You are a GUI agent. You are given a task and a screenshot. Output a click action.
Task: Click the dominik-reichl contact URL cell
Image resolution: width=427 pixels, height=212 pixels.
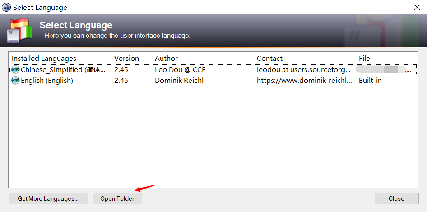[x=305, y=81]
